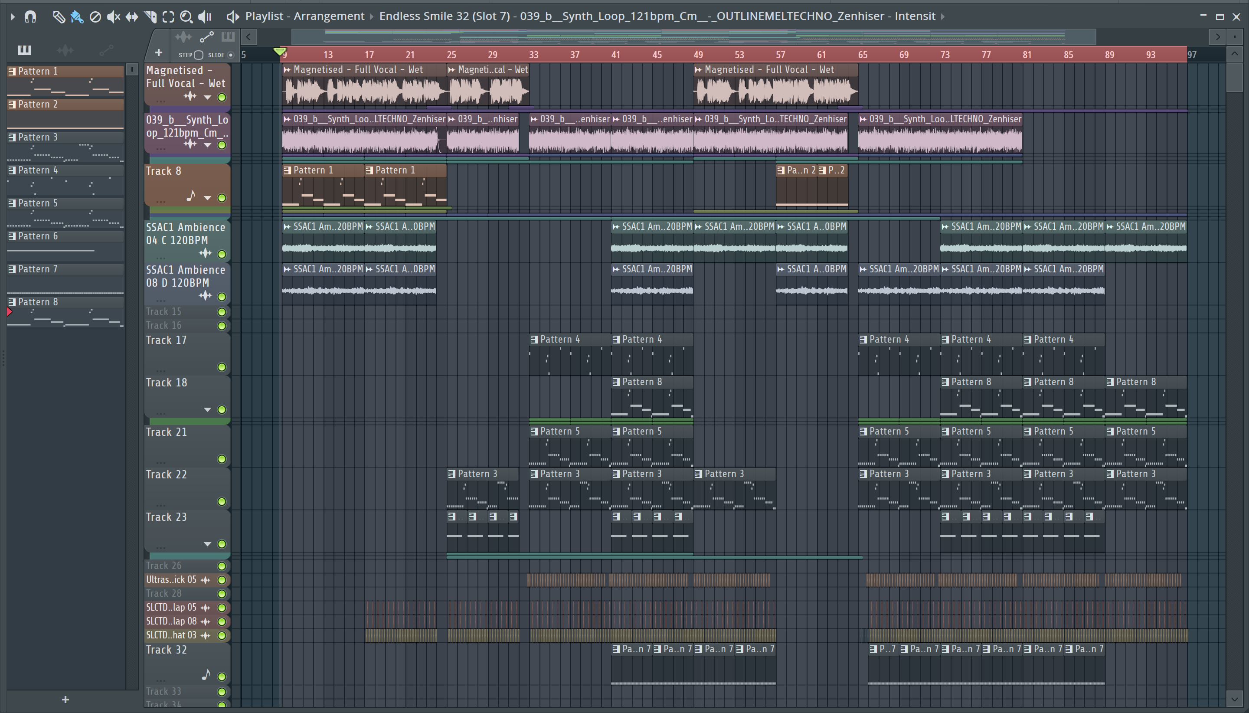Screen dimensions: 1249x713
Task: Add a new pattern with plus button
Action: point(65,700)
